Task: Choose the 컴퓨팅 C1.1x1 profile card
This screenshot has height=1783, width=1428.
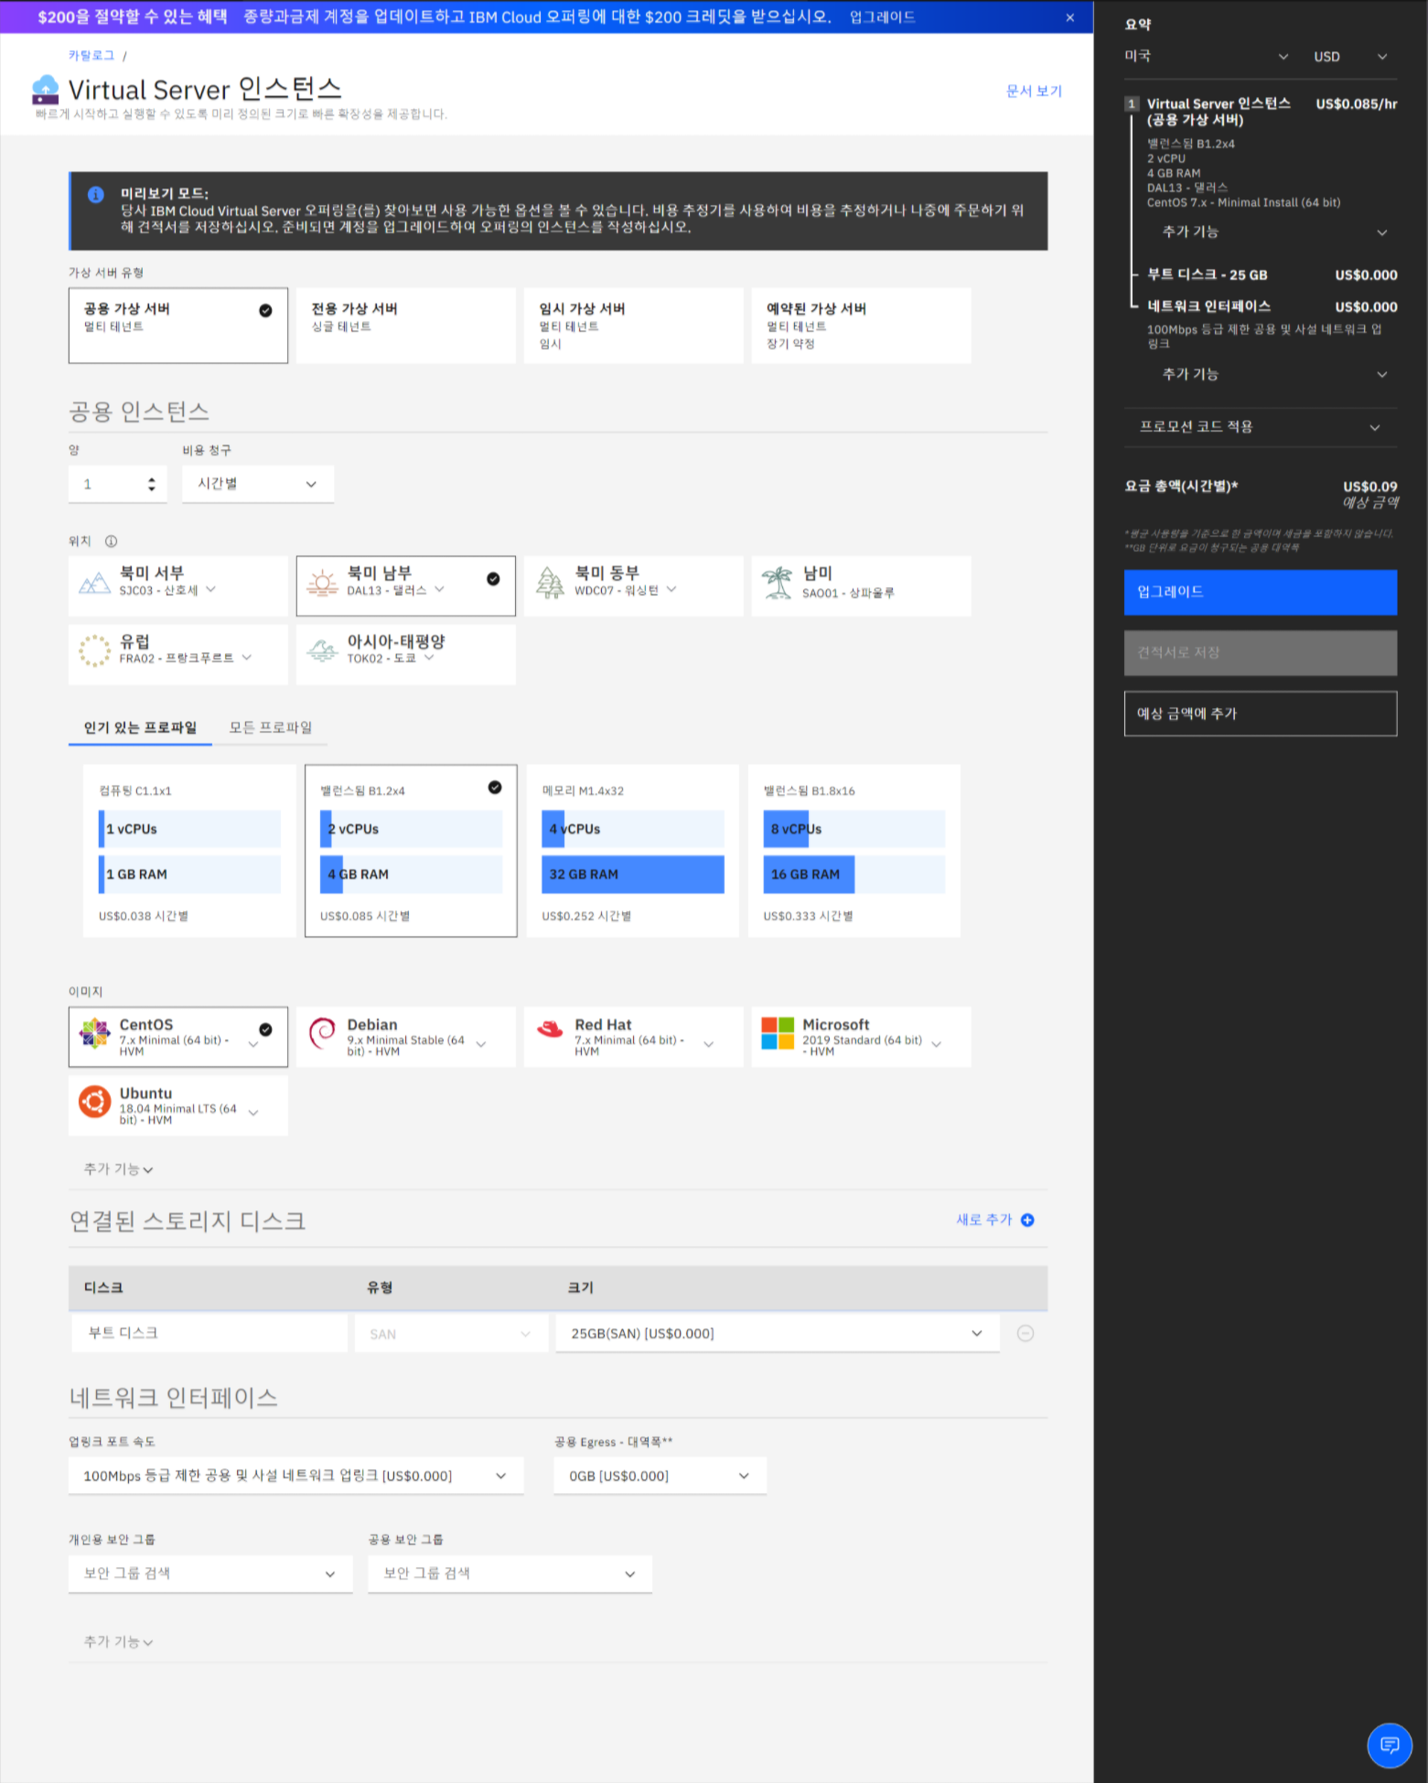Action: [x=189, y=851]
